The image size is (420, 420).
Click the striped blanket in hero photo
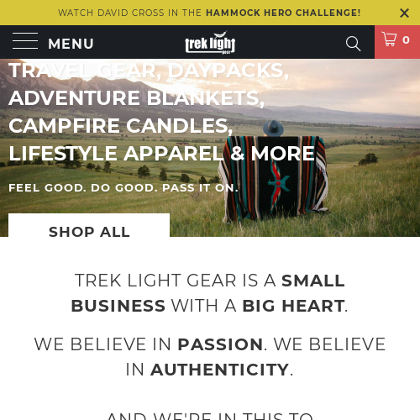(273, 178)
